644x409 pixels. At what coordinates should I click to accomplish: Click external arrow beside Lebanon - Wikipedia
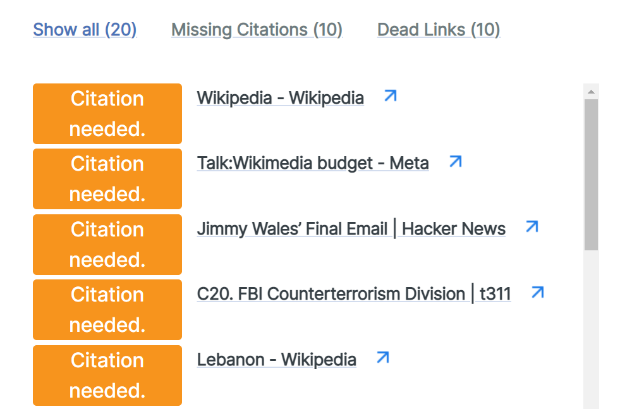coord(383,358)
